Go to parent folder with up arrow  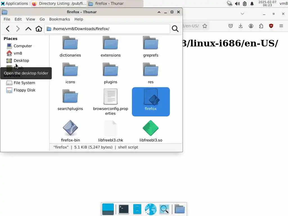click(28, 29)
